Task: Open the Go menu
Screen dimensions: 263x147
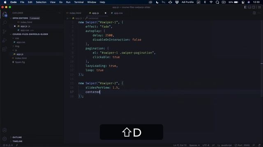Action: pos(61,2)
